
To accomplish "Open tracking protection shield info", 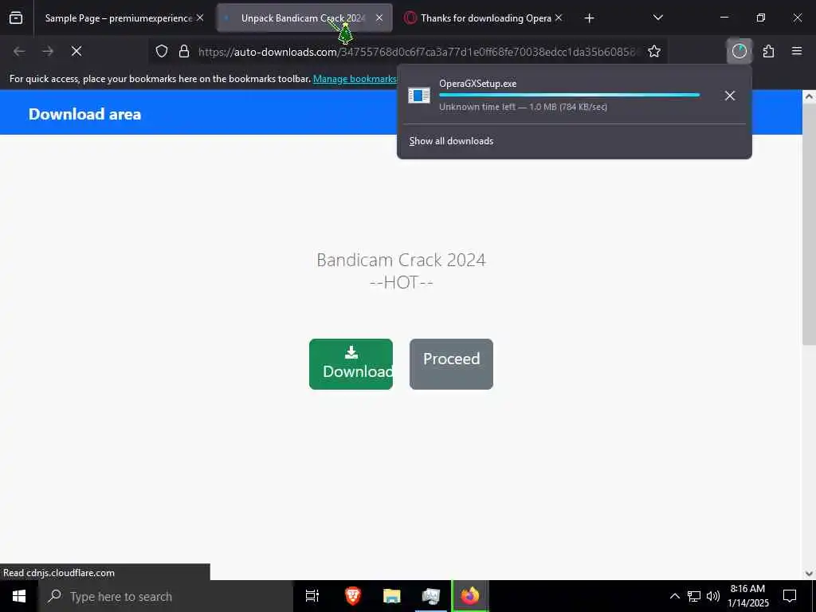I will click(x=162, y=52).
